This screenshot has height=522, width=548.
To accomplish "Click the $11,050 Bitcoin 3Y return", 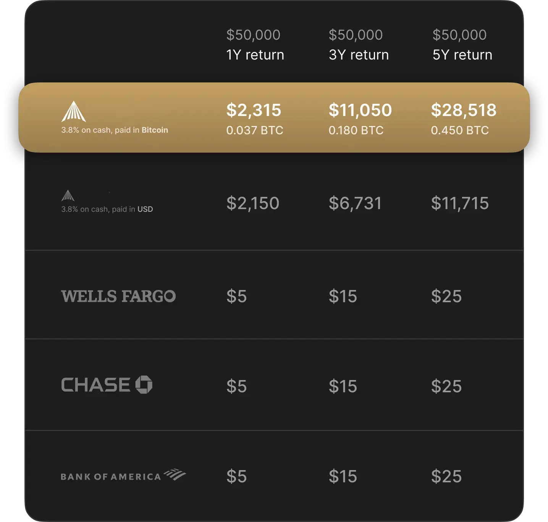I will [x=360, y=110].
